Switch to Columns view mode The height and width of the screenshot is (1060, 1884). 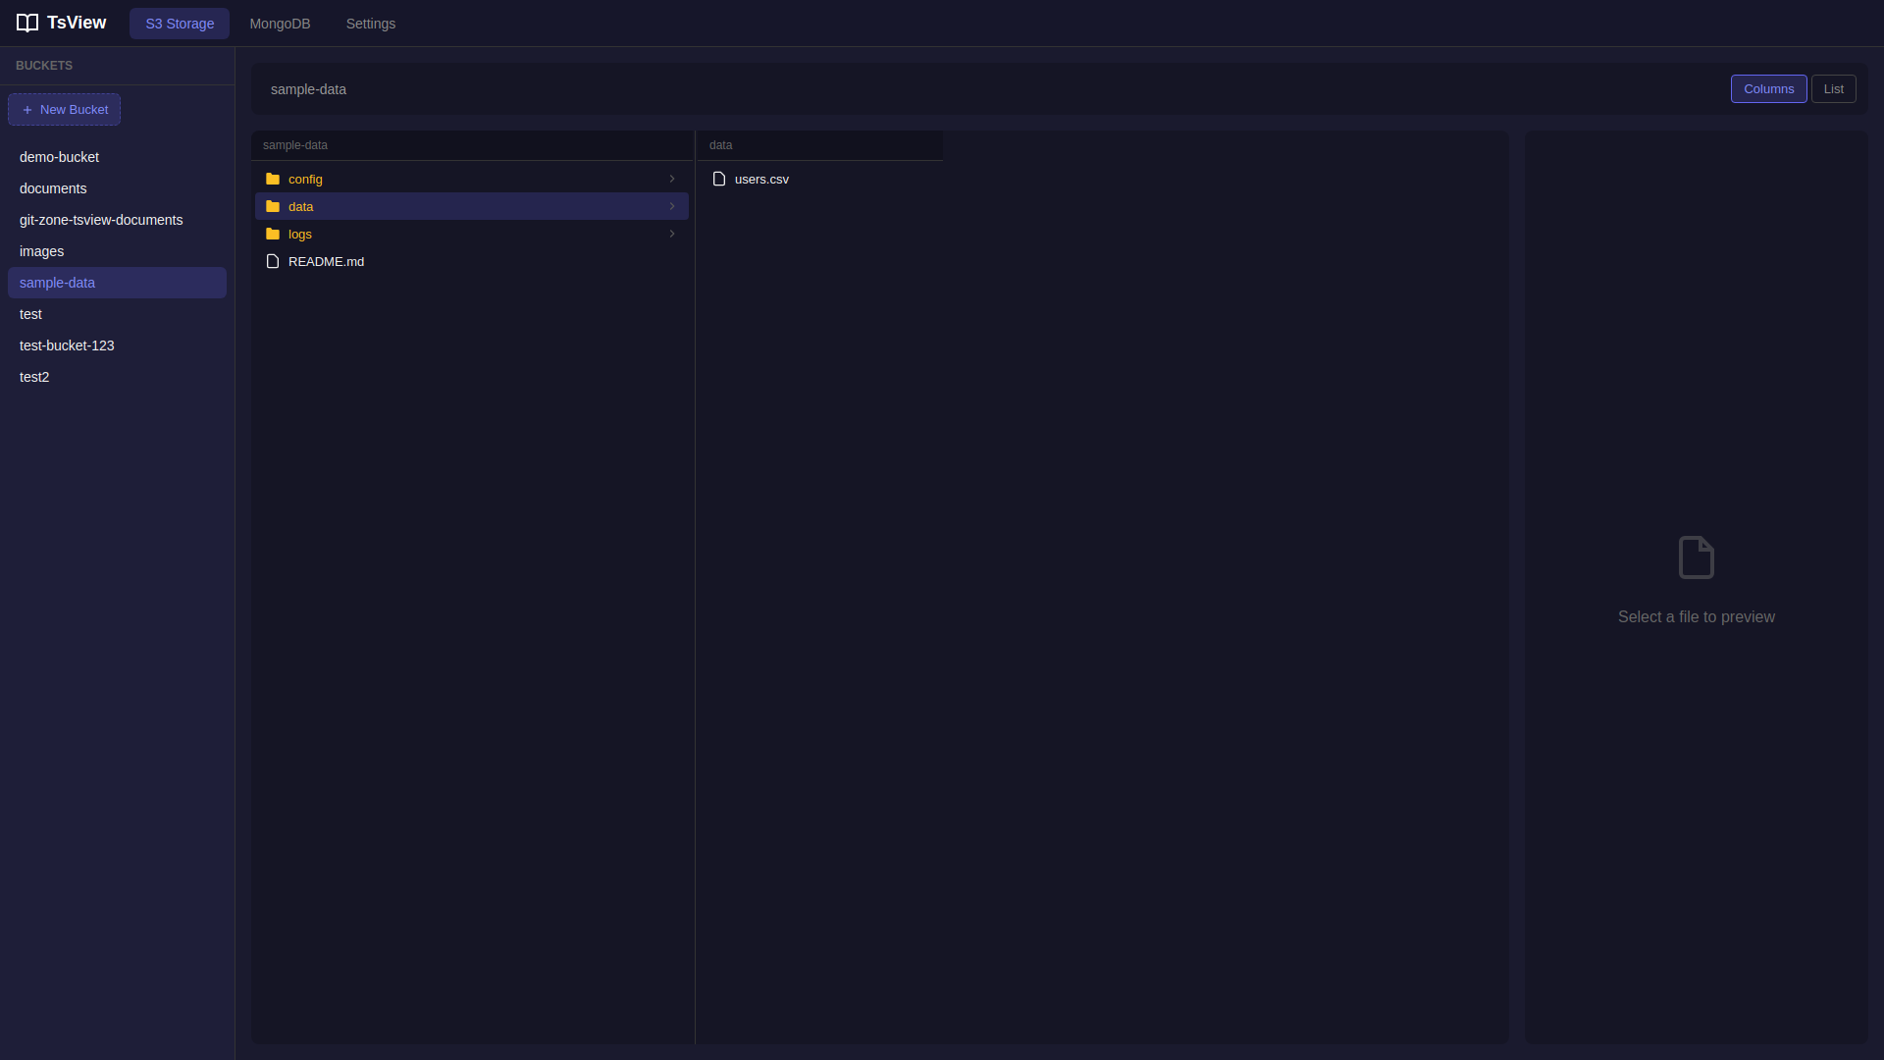(1768, 88)
